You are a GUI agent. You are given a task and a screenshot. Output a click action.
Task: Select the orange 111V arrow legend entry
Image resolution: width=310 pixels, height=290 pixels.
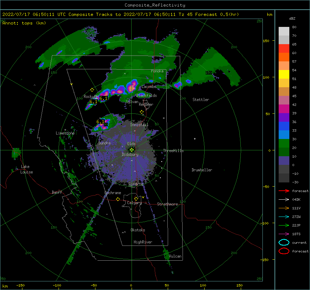point(284,208)
